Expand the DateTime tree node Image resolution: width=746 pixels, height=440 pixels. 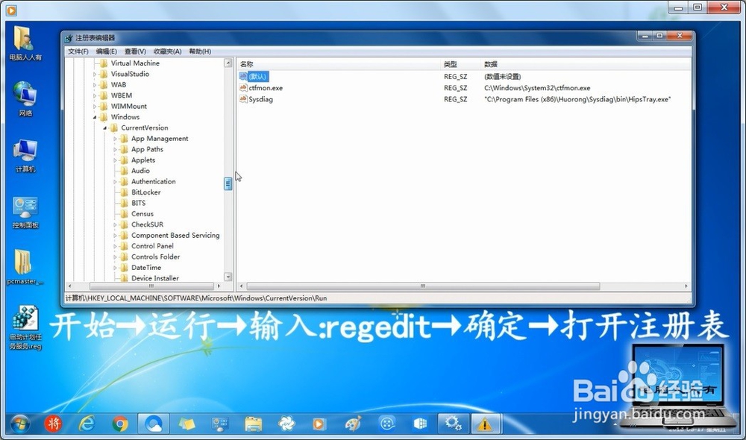tap(115, 268)
